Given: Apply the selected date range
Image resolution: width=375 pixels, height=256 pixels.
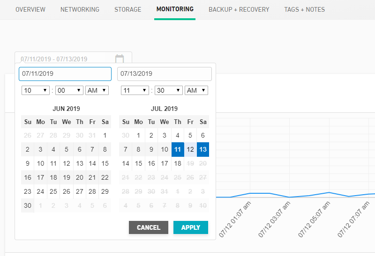Looking at the screenshot, I should [191, 227].
